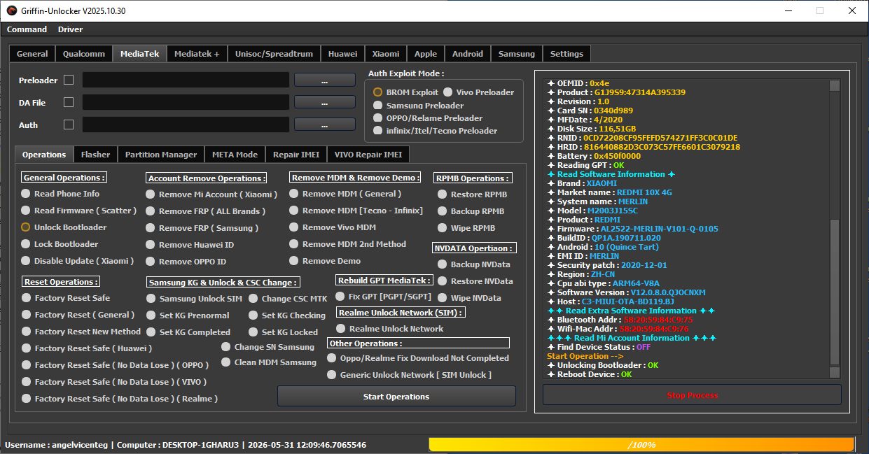This screenshot has width=869, height=454.
Task: Click the Stop Process button
Action: (692, 395)
